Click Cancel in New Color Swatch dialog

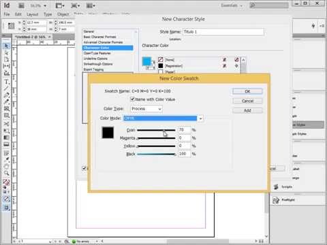247,101
